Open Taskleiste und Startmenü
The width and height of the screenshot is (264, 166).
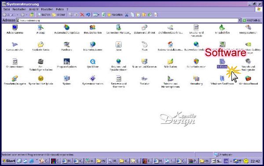(118, 82)
